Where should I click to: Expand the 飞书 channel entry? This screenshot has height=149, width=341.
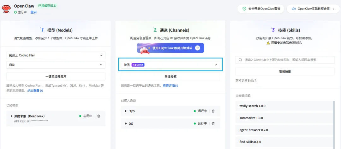click(126, 111)
